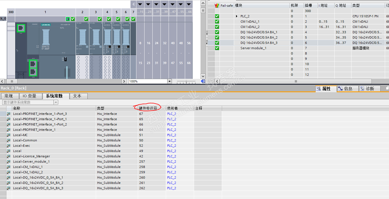The image size is (389, 199).
Task: Click slot number 6 header in device view
Action: tap(126, 12)
